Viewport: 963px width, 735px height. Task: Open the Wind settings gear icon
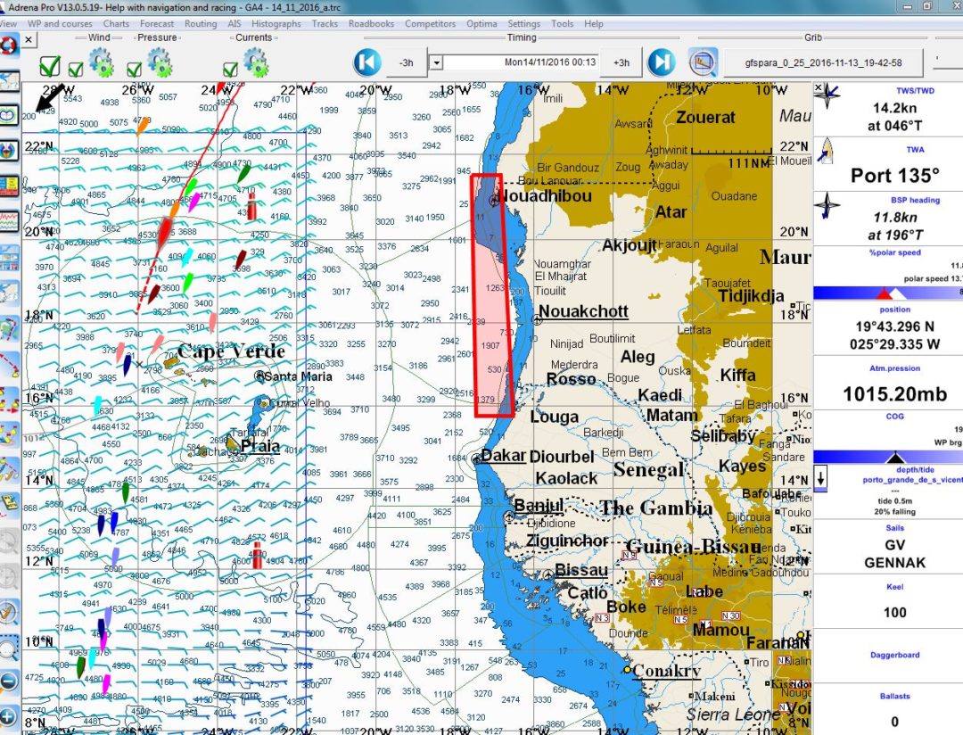[101, 63]
